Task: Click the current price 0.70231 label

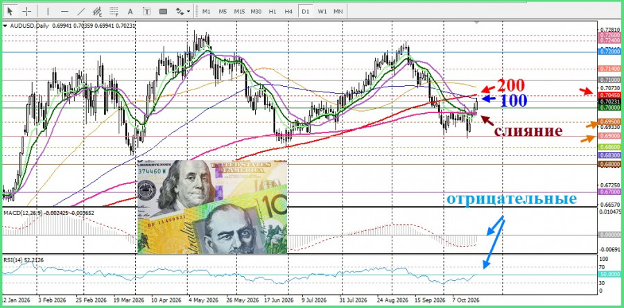Action: 609,101
